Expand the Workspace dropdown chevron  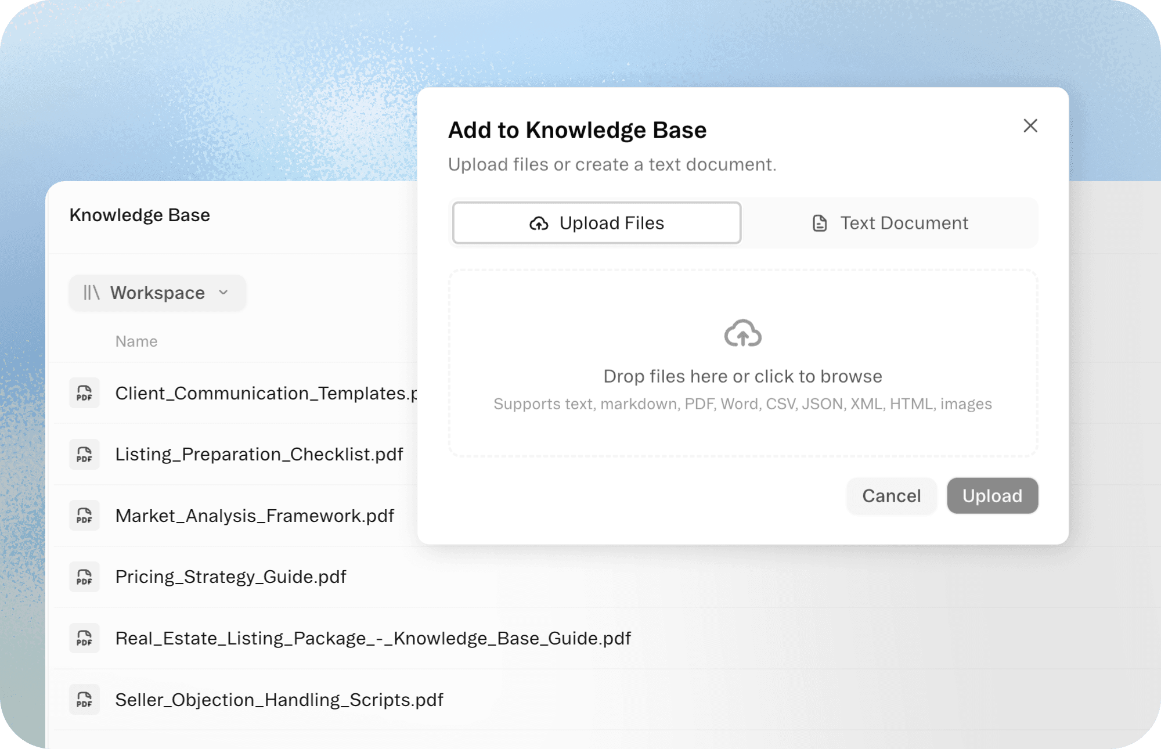223,293
